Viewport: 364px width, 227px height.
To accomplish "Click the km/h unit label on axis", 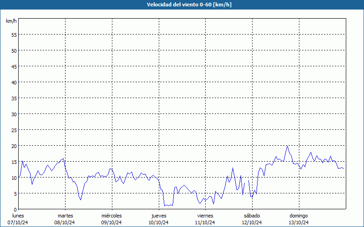I will pos(11,21).
